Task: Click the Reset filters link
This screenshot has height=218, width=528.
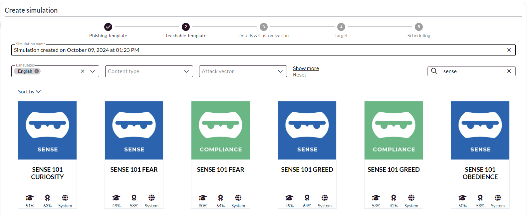Action: tap(299, 75)
